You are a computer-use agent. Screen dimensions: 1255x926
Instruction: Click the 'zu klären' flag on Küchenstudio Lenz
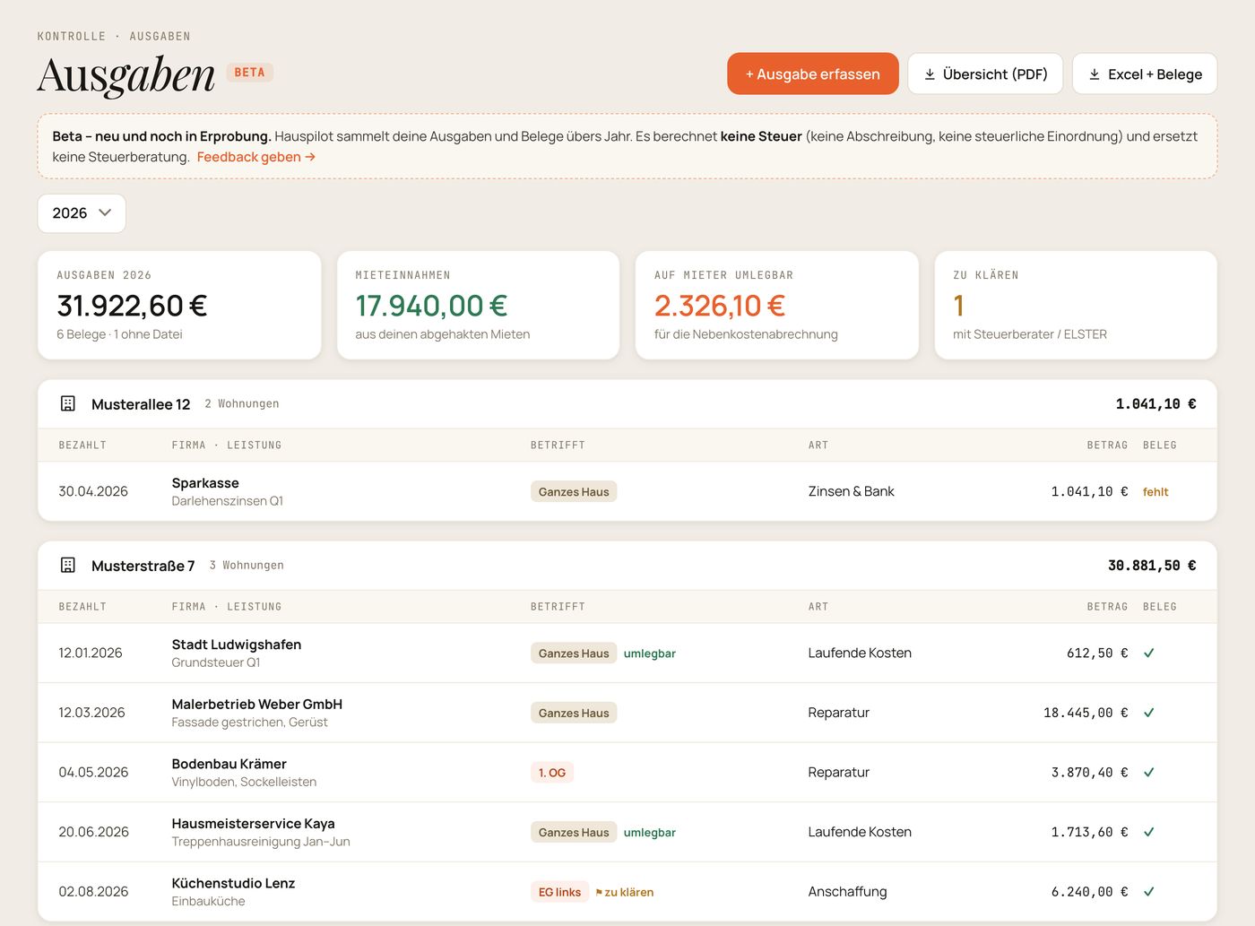click(625, 892)
